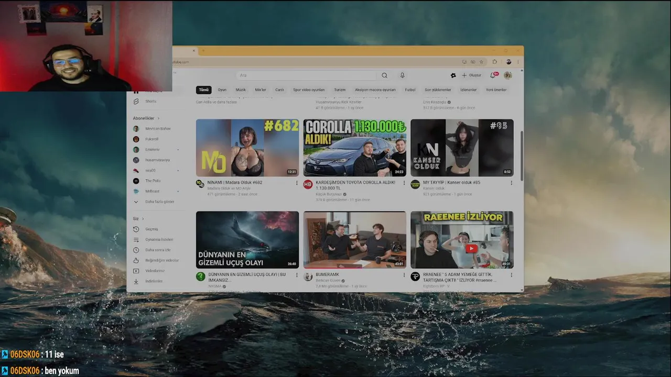
Task: Click the 'MY TAYYİP | Kanser olduk #85' title
Action: click(451, 182)
